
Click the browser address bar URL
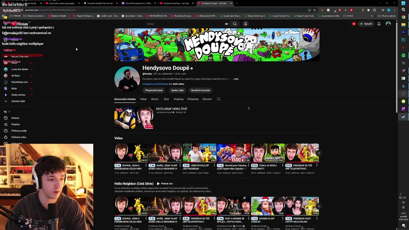point(50,10)
